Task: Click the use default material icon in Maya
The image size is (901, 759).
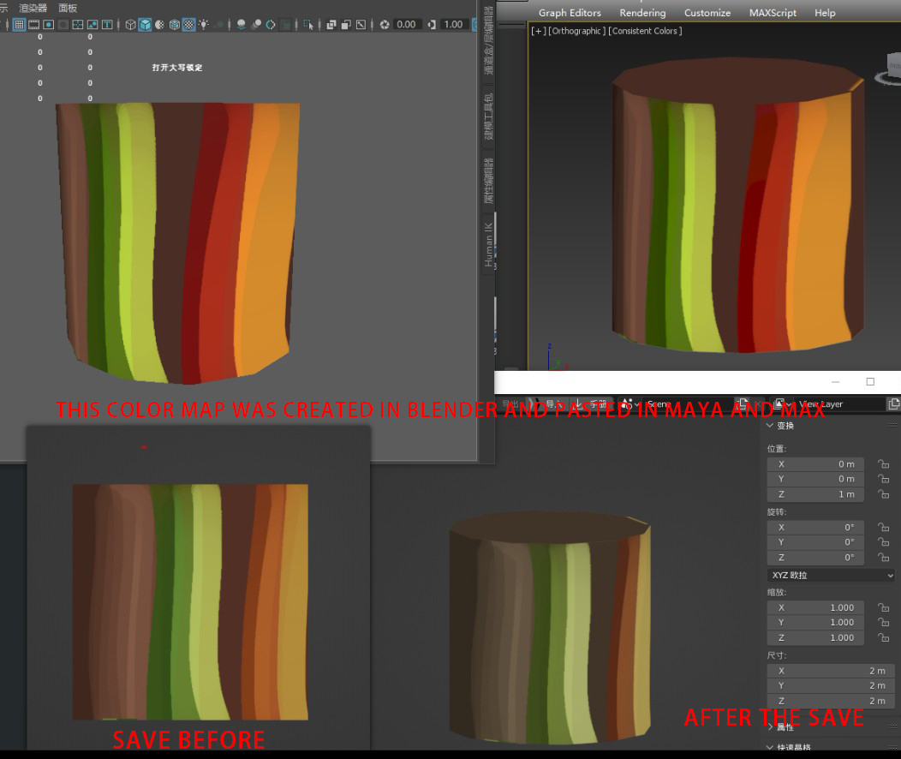Action: click(160, 25)
